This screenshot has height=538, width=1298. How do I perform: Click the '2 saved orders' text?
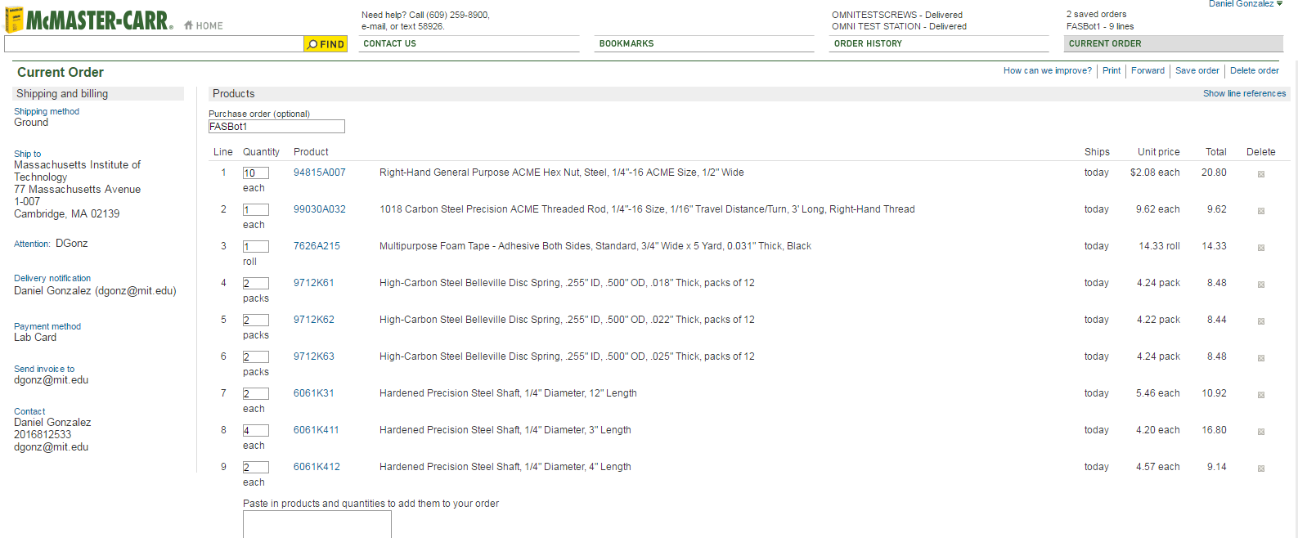pyautogui.click(x=1096, y=14)
